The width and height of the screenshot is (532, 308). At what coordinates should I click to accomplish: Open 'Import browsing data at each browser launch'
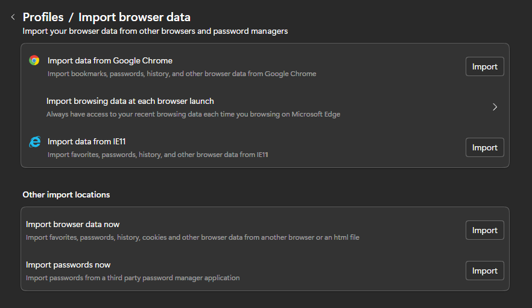[130, 101]
